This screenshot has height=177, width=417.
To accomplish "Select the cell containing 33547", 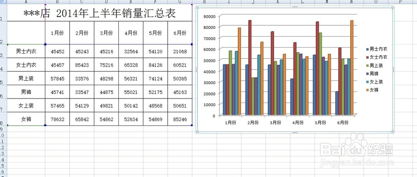I will 82,92.
